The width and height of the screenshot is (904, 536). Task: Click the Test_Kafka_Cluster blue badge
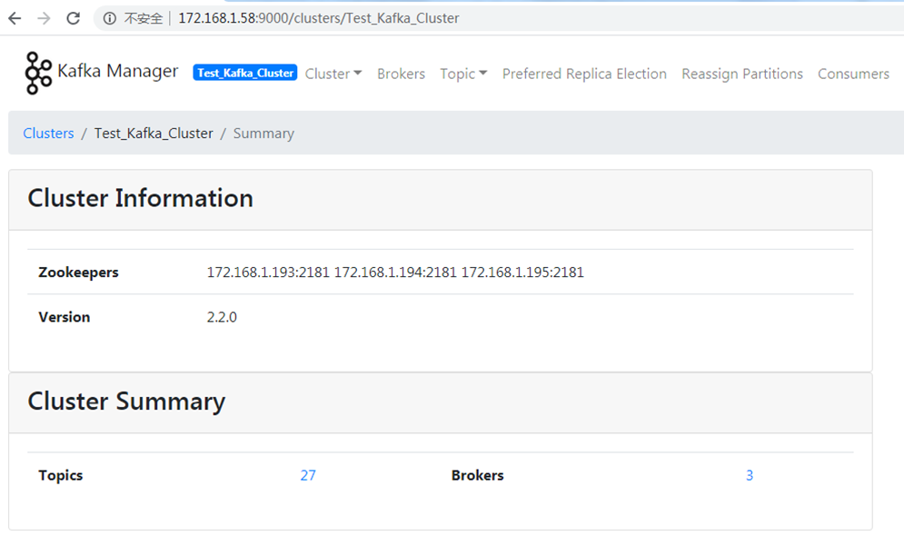245,73
